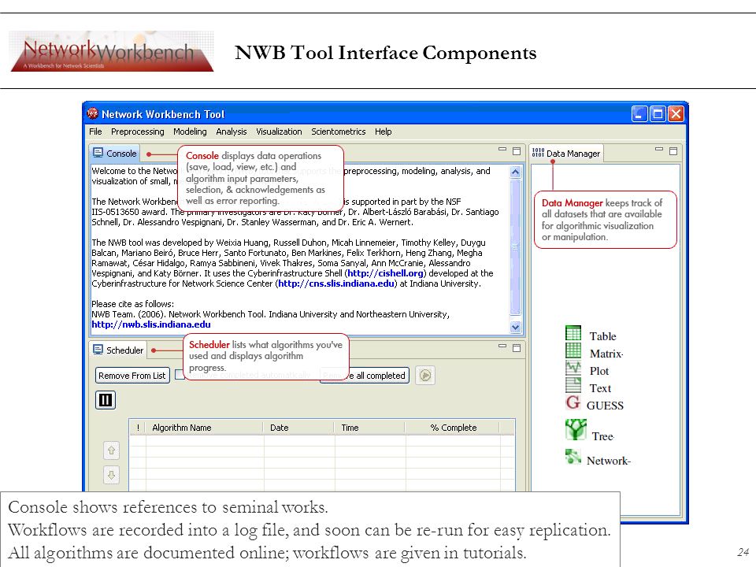Move selected algorithm up with arrow icon
756x567 pixels.
[111, 450]
